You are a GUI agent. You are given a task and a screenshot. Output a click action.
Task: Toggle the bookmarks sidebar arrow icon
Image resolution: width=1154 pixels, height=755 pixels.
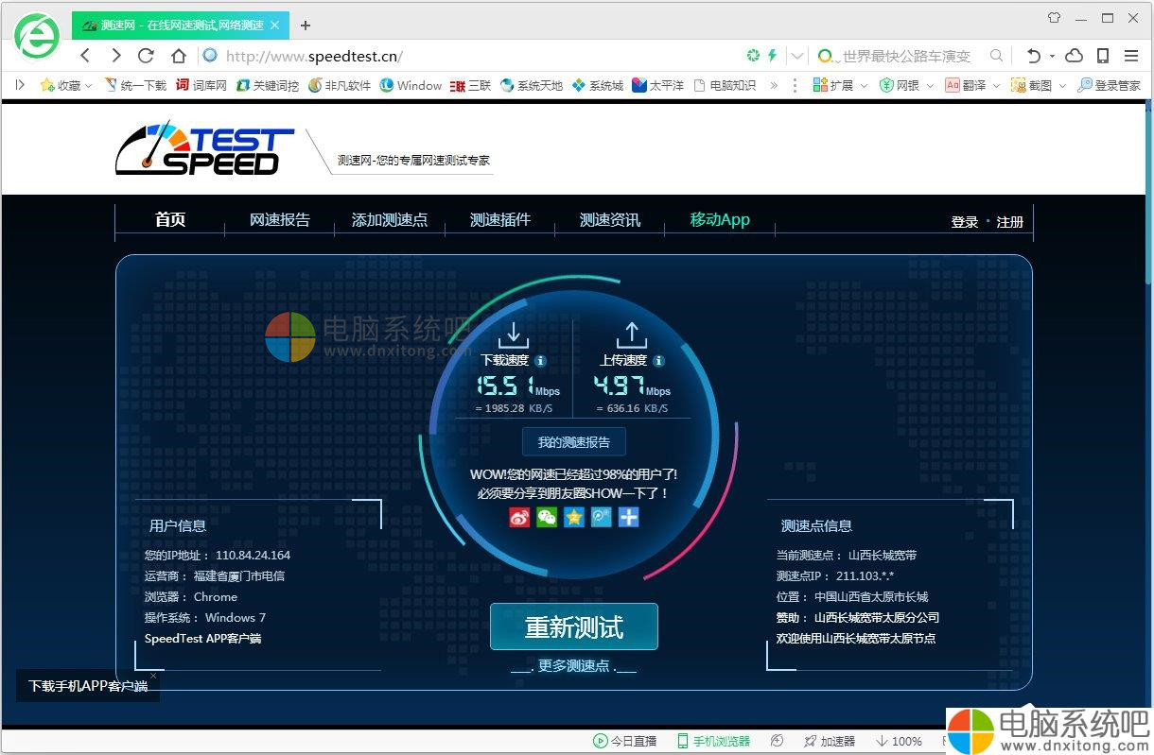tap(20, 85)
